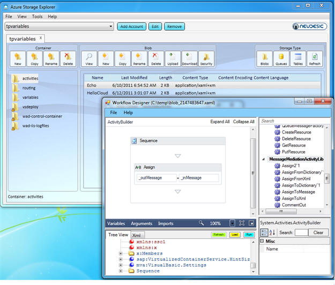
Task: Click the Container New icon
Action: [18, 59]
